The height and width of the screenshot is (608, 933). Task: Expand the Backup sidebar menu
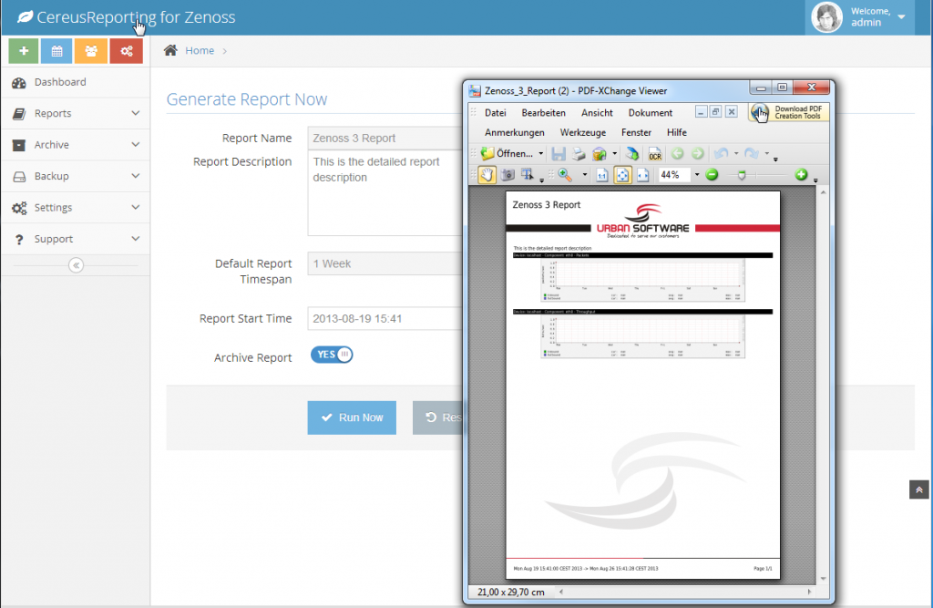(x=75, y=176)
